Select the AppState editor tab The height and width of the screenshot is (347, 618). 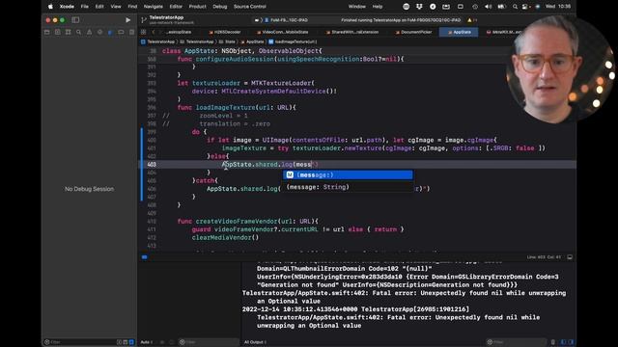pos(459,32)
